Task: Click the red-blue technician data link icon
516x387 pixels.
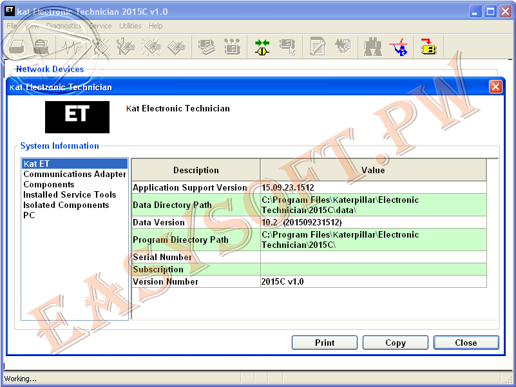Action: click(399, 47)
